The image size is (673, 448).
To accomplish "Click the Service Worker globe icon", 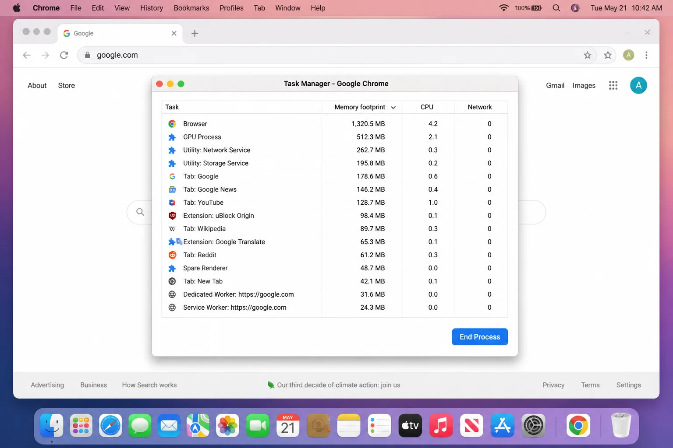I will click(172, 308).
